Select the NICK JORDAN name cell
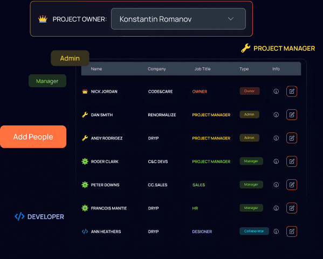Viewport: 323px width, 259px height. [104, 92]
